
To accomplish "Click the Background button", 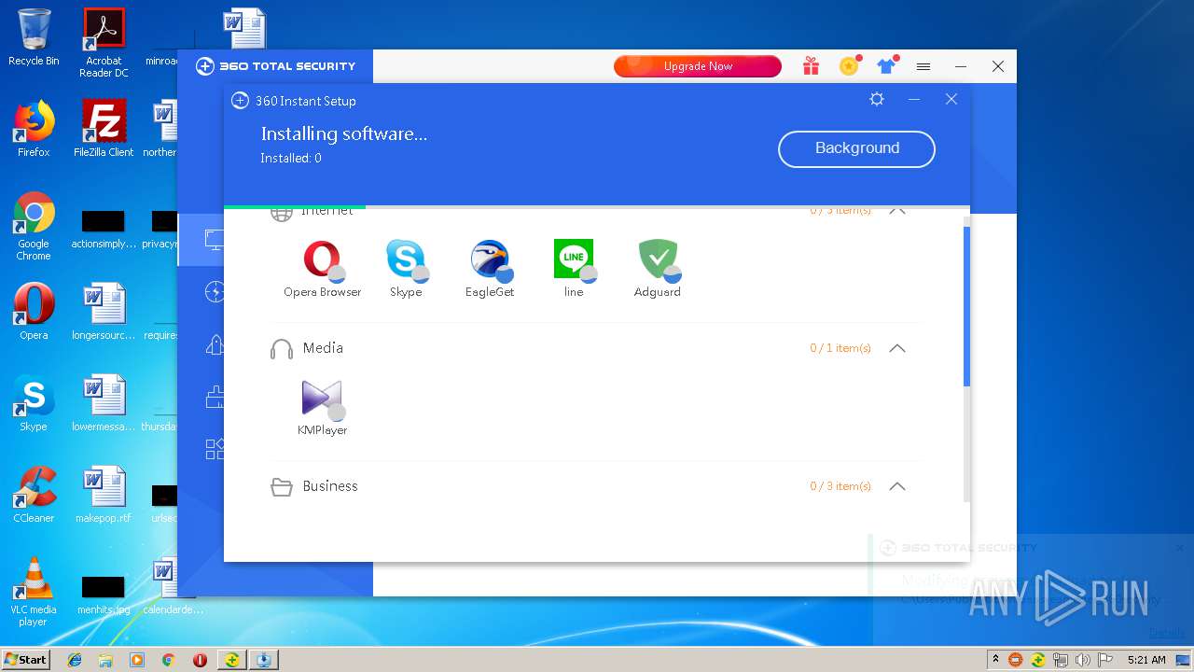I will [x=856, y=148].
